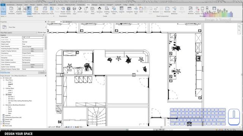
Task: Edit the View Scale field
Action: click(x=33, y=37)
